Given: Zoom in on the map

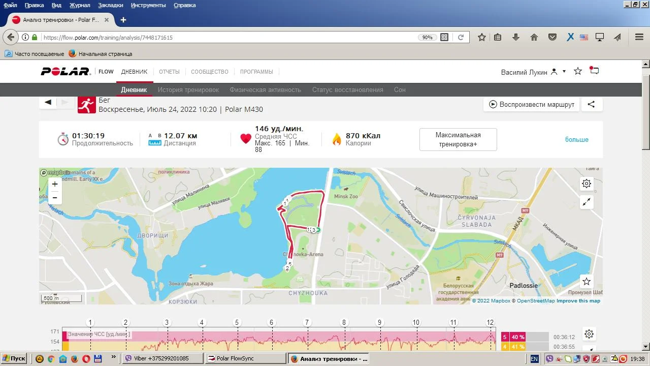Looking at the screenshot, I should [x=55, y=184].
